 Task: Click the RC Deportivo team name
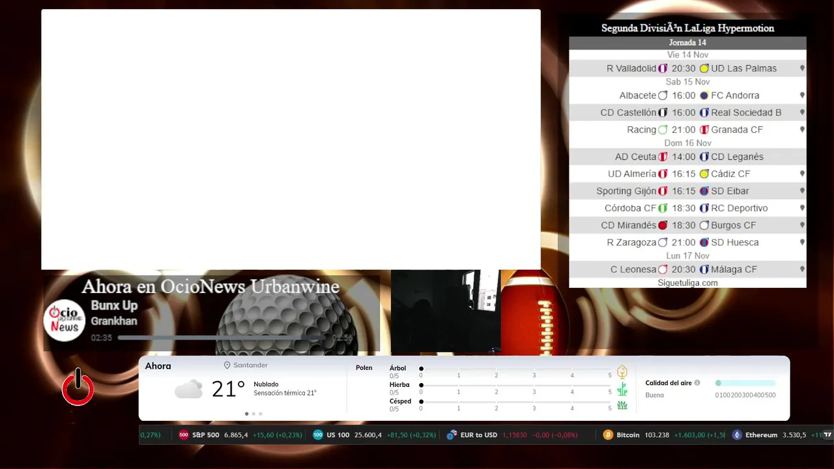point(740,208)
